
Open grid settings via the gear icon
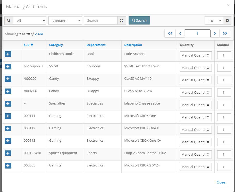coord(227,20)
